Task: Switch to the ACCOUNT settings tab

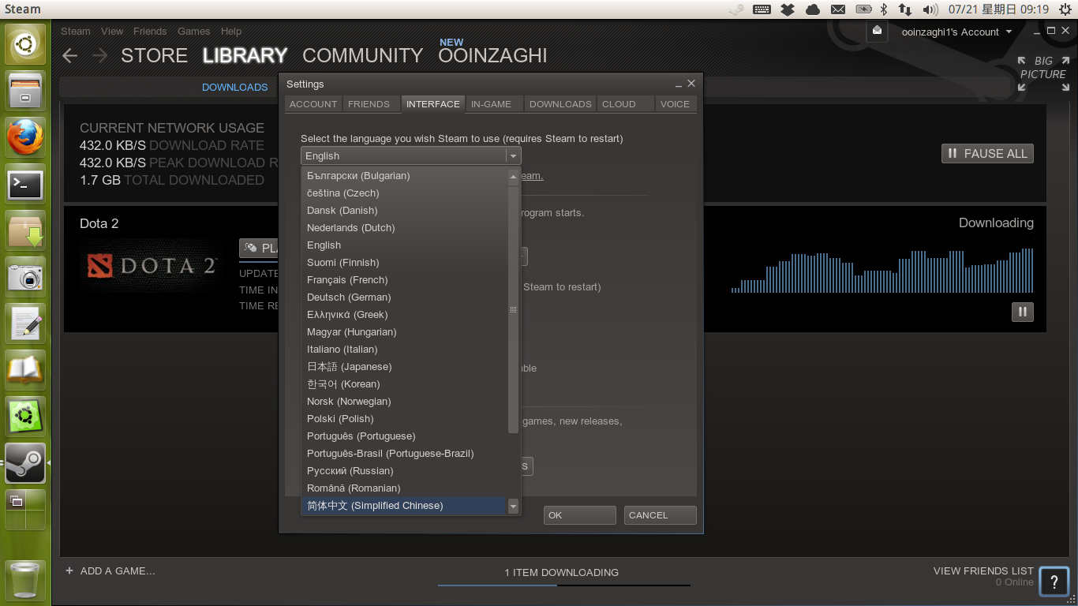Action: click(313, 104)
